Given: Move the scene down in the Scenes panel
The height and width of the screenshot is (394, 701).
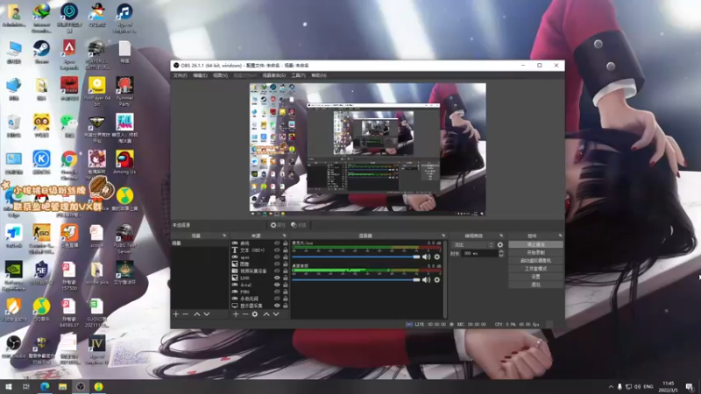Looking at the screenshot, I should [207, 314].
